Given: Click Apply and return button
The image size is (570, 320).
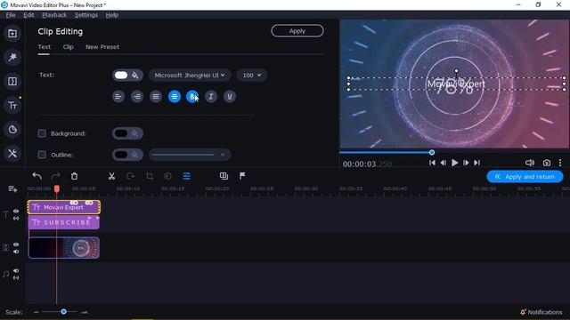Looking at the screenshot, I should coord(525,177).
